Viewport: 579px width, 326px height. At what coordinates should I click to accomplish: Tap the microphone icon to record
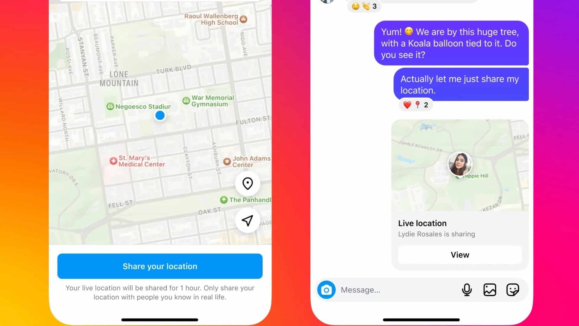(x=467, y=290)
